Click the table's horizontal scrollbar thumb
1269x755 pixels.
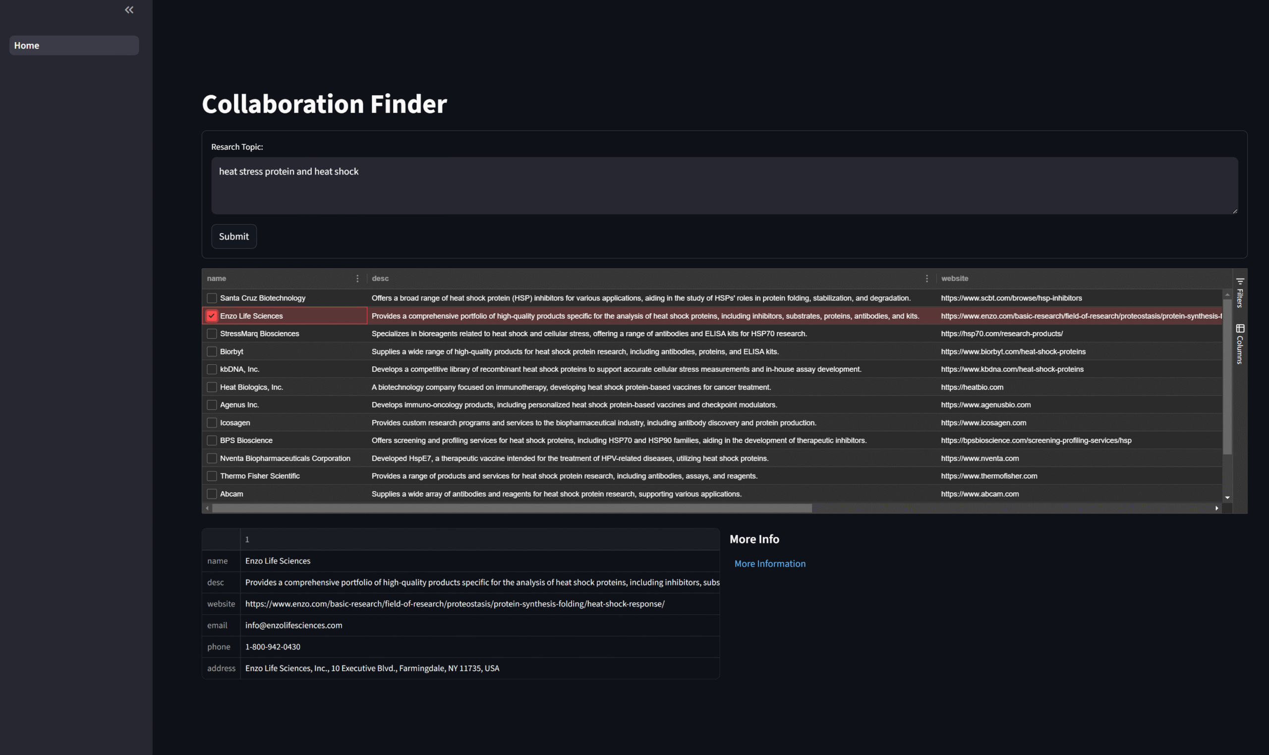512,508
